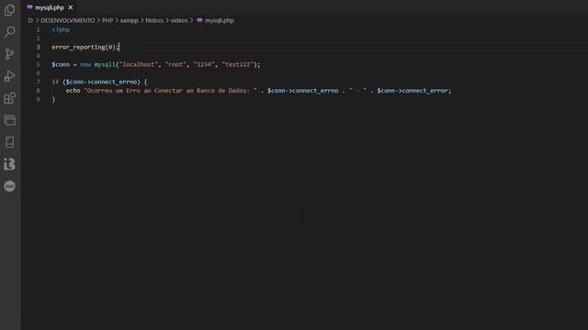
Task: Click line number 7 in the gutter
Action: click(x=39, y=82)
